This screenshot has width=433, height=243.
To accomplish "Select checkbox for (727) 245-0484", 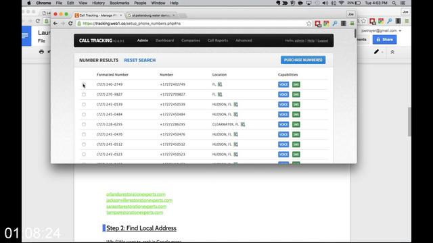I will click(x=84, y=114).
